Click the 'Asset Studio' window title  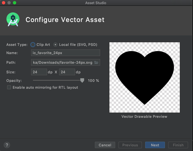pos(96,3)
